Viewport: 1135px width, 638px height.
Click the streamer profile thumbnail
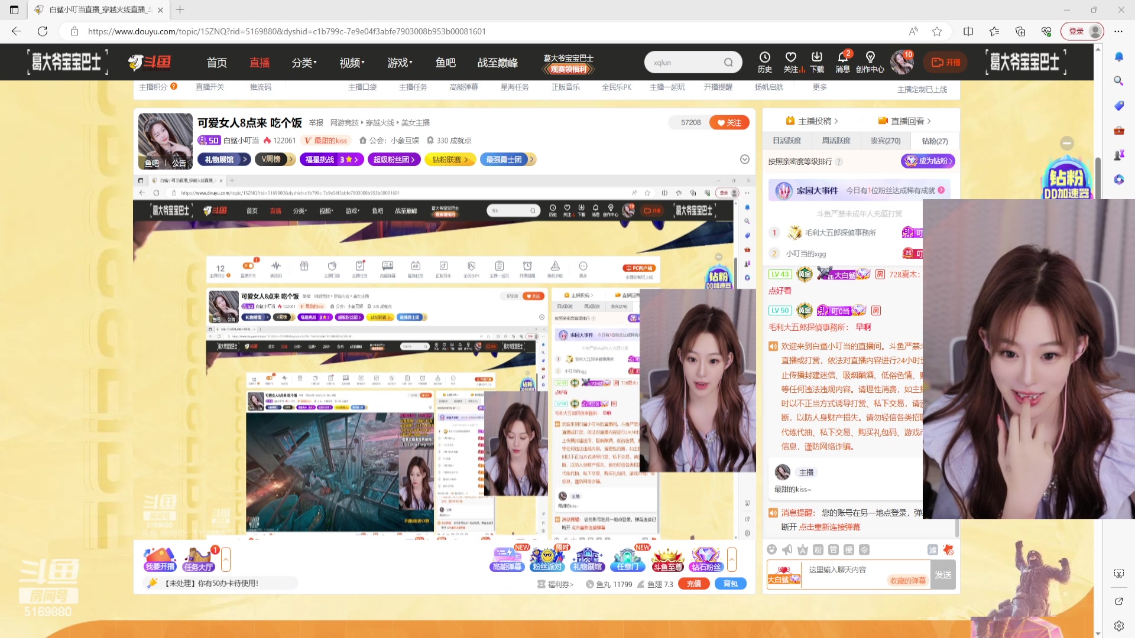pos(165,142)
